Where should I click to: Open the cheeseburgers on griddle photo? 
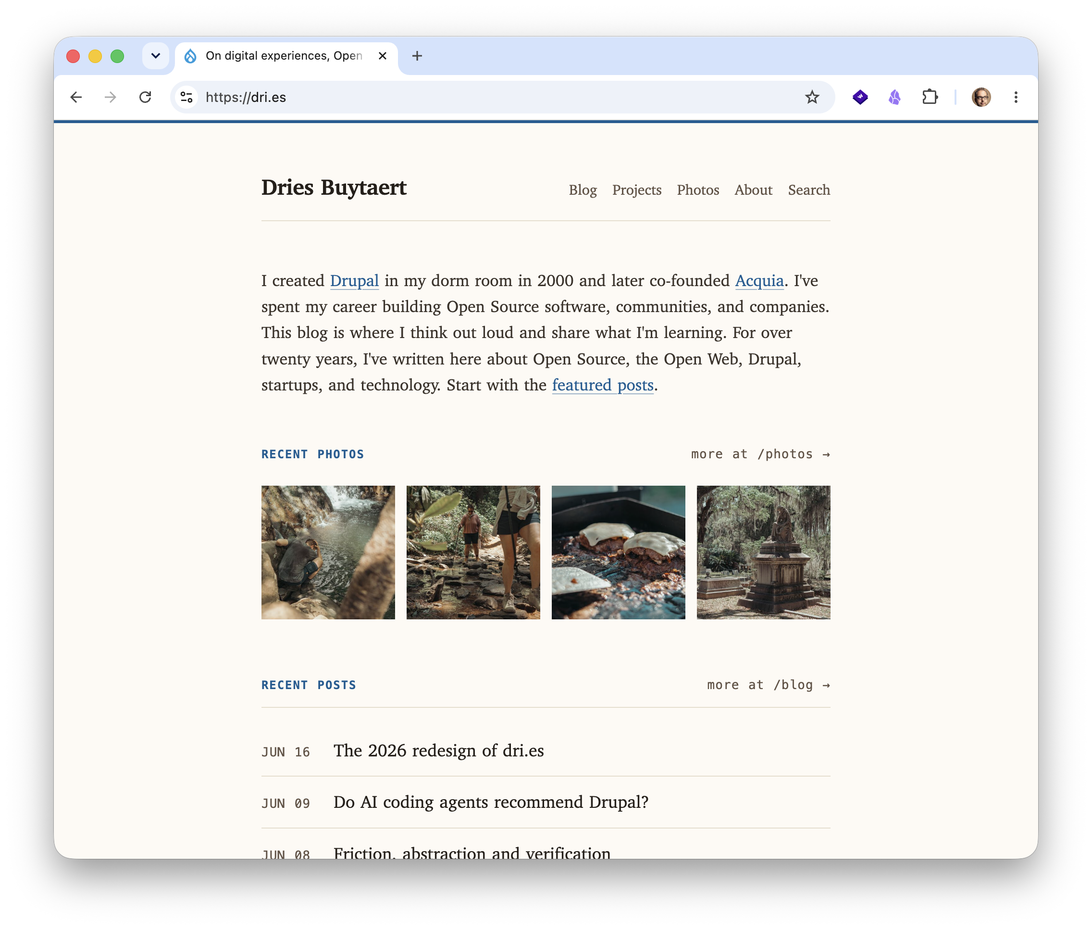[618, 552]
